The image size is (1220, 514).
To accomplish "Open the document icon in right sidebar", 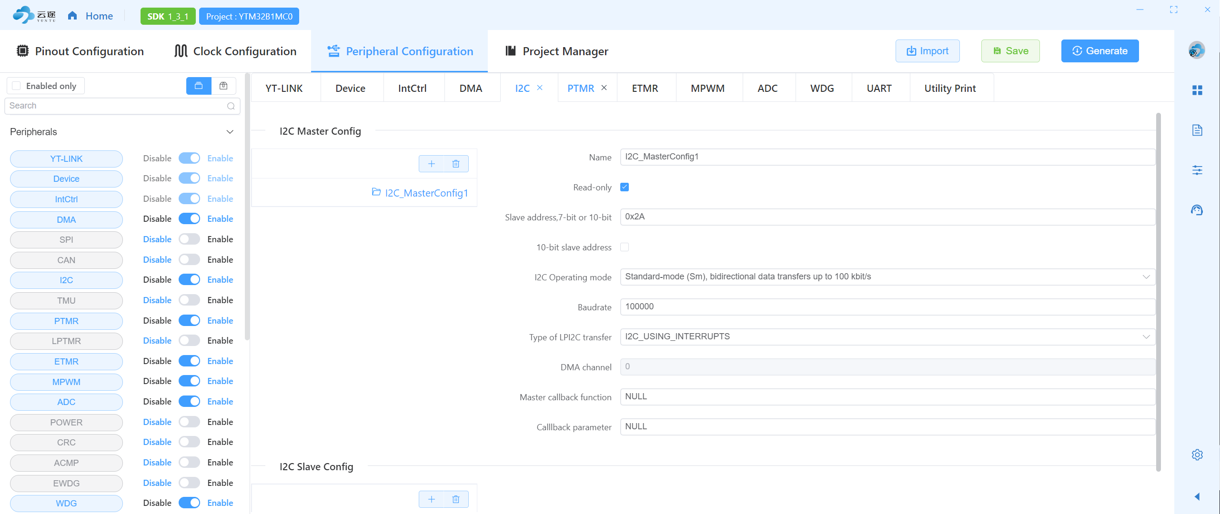I will (1197, 130).
